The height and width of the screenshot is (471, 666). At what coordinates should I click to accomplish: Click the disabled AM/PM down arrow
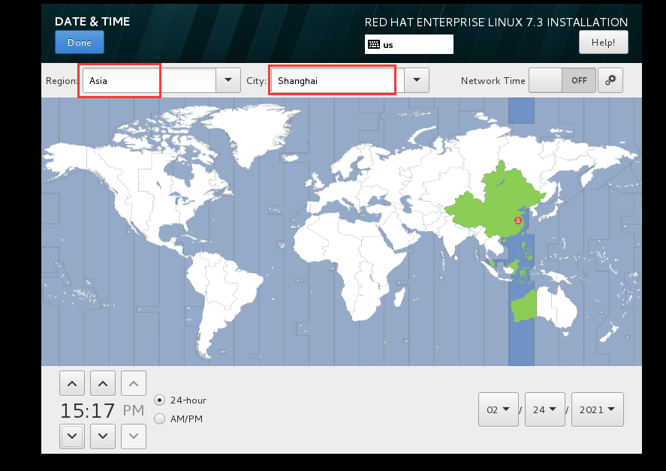click(x=134, y=436)
